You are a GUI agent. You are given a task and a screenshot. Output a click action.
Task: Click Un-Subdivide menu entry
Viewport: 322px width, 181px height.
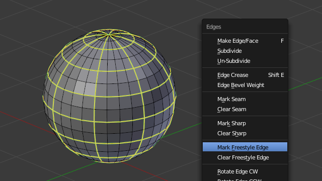click(245, 61)
